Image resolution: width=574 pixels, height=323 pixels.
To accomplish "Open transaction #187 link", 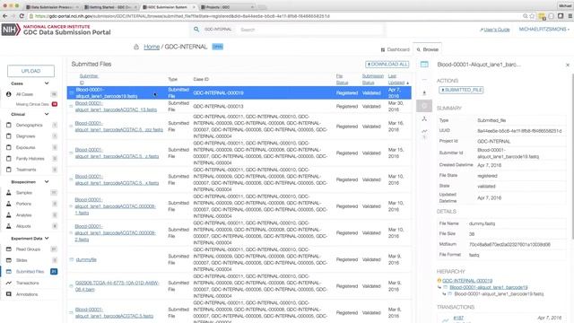I will (x=458, y=318).
